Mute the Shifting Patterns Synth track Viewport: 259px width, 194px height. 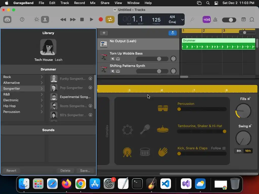coord(113,71)
